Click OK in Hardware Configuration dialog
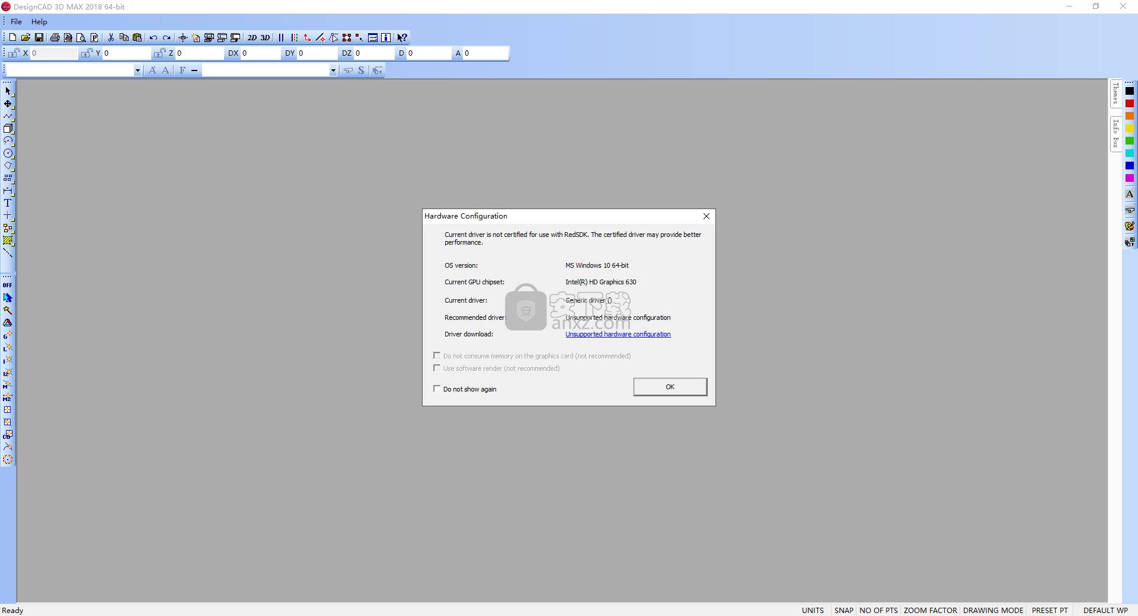 coord(670,387)
